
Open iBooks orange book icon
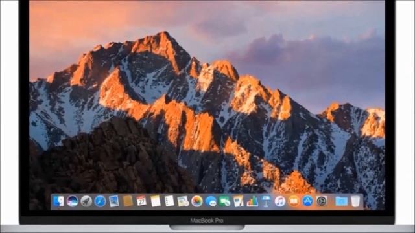(x=294, y=201)
